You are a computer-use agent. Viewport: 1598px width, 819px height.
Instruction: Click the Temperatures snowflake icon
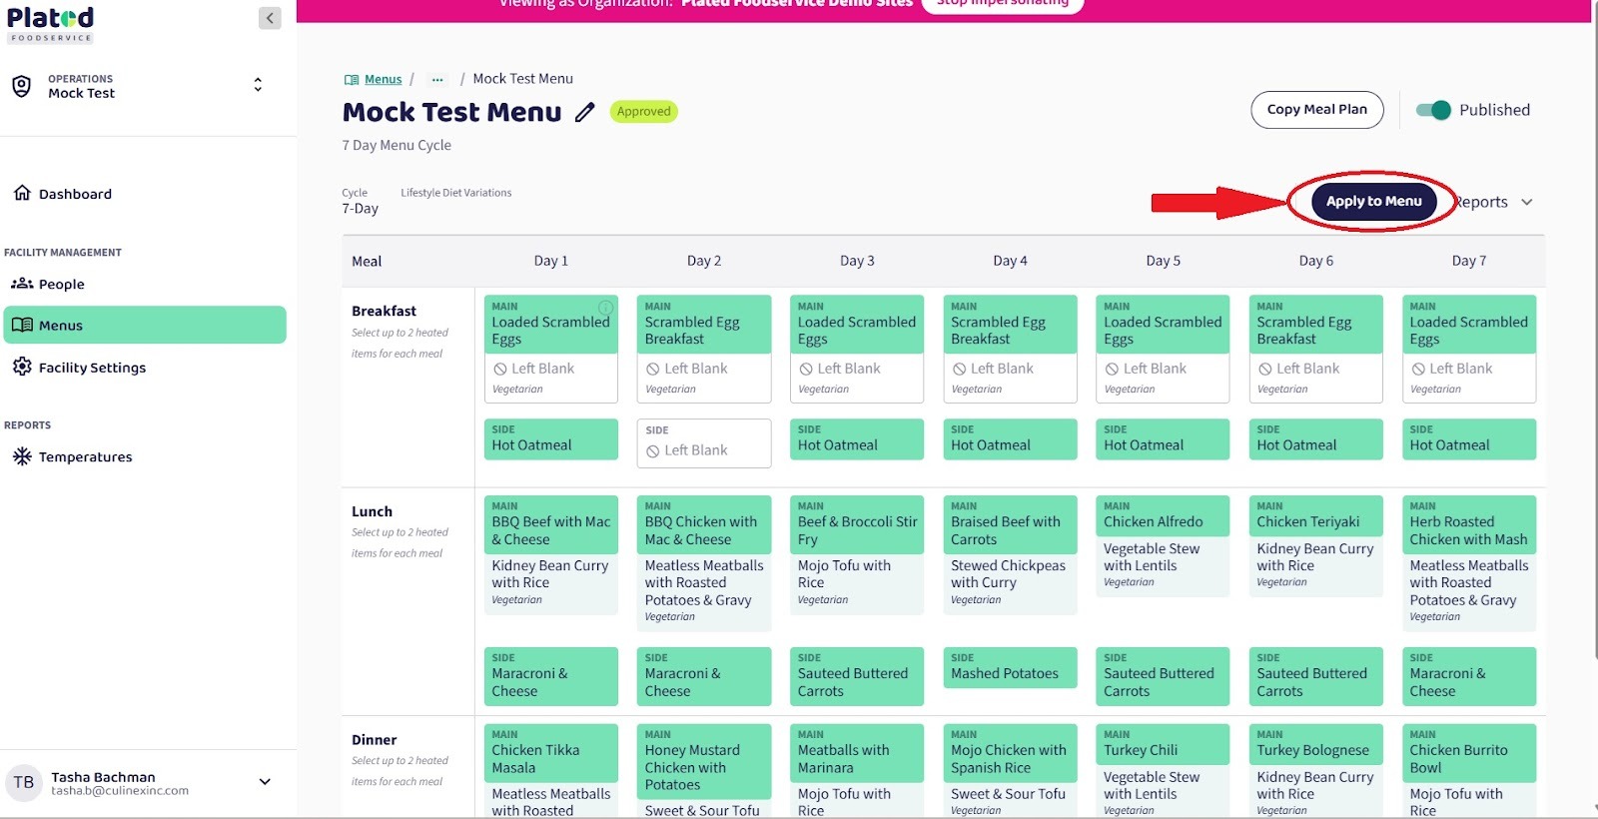22,456
